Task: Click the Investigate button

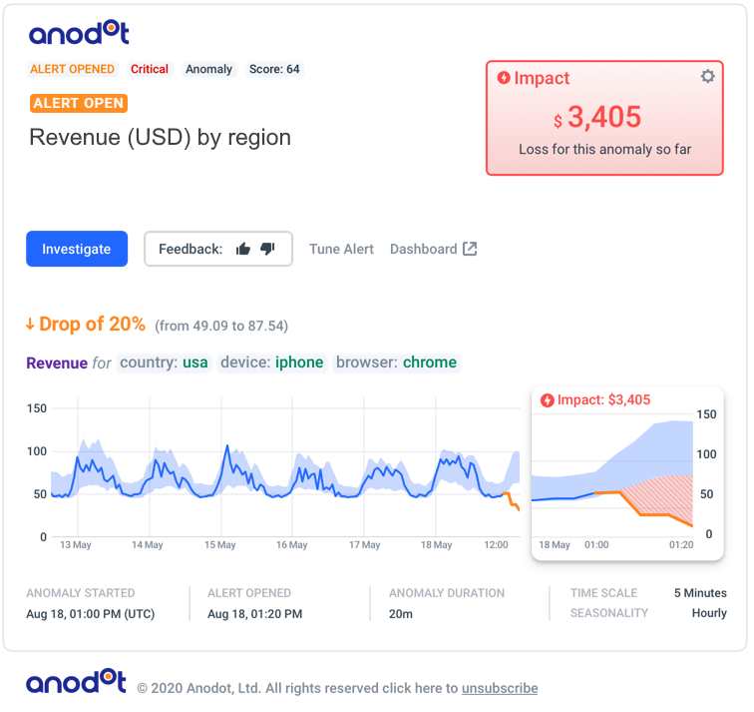Action: (77, 249)
